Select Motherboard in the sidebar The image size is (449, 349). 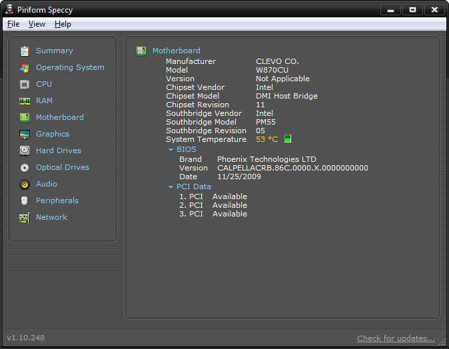tap(60, 117)
